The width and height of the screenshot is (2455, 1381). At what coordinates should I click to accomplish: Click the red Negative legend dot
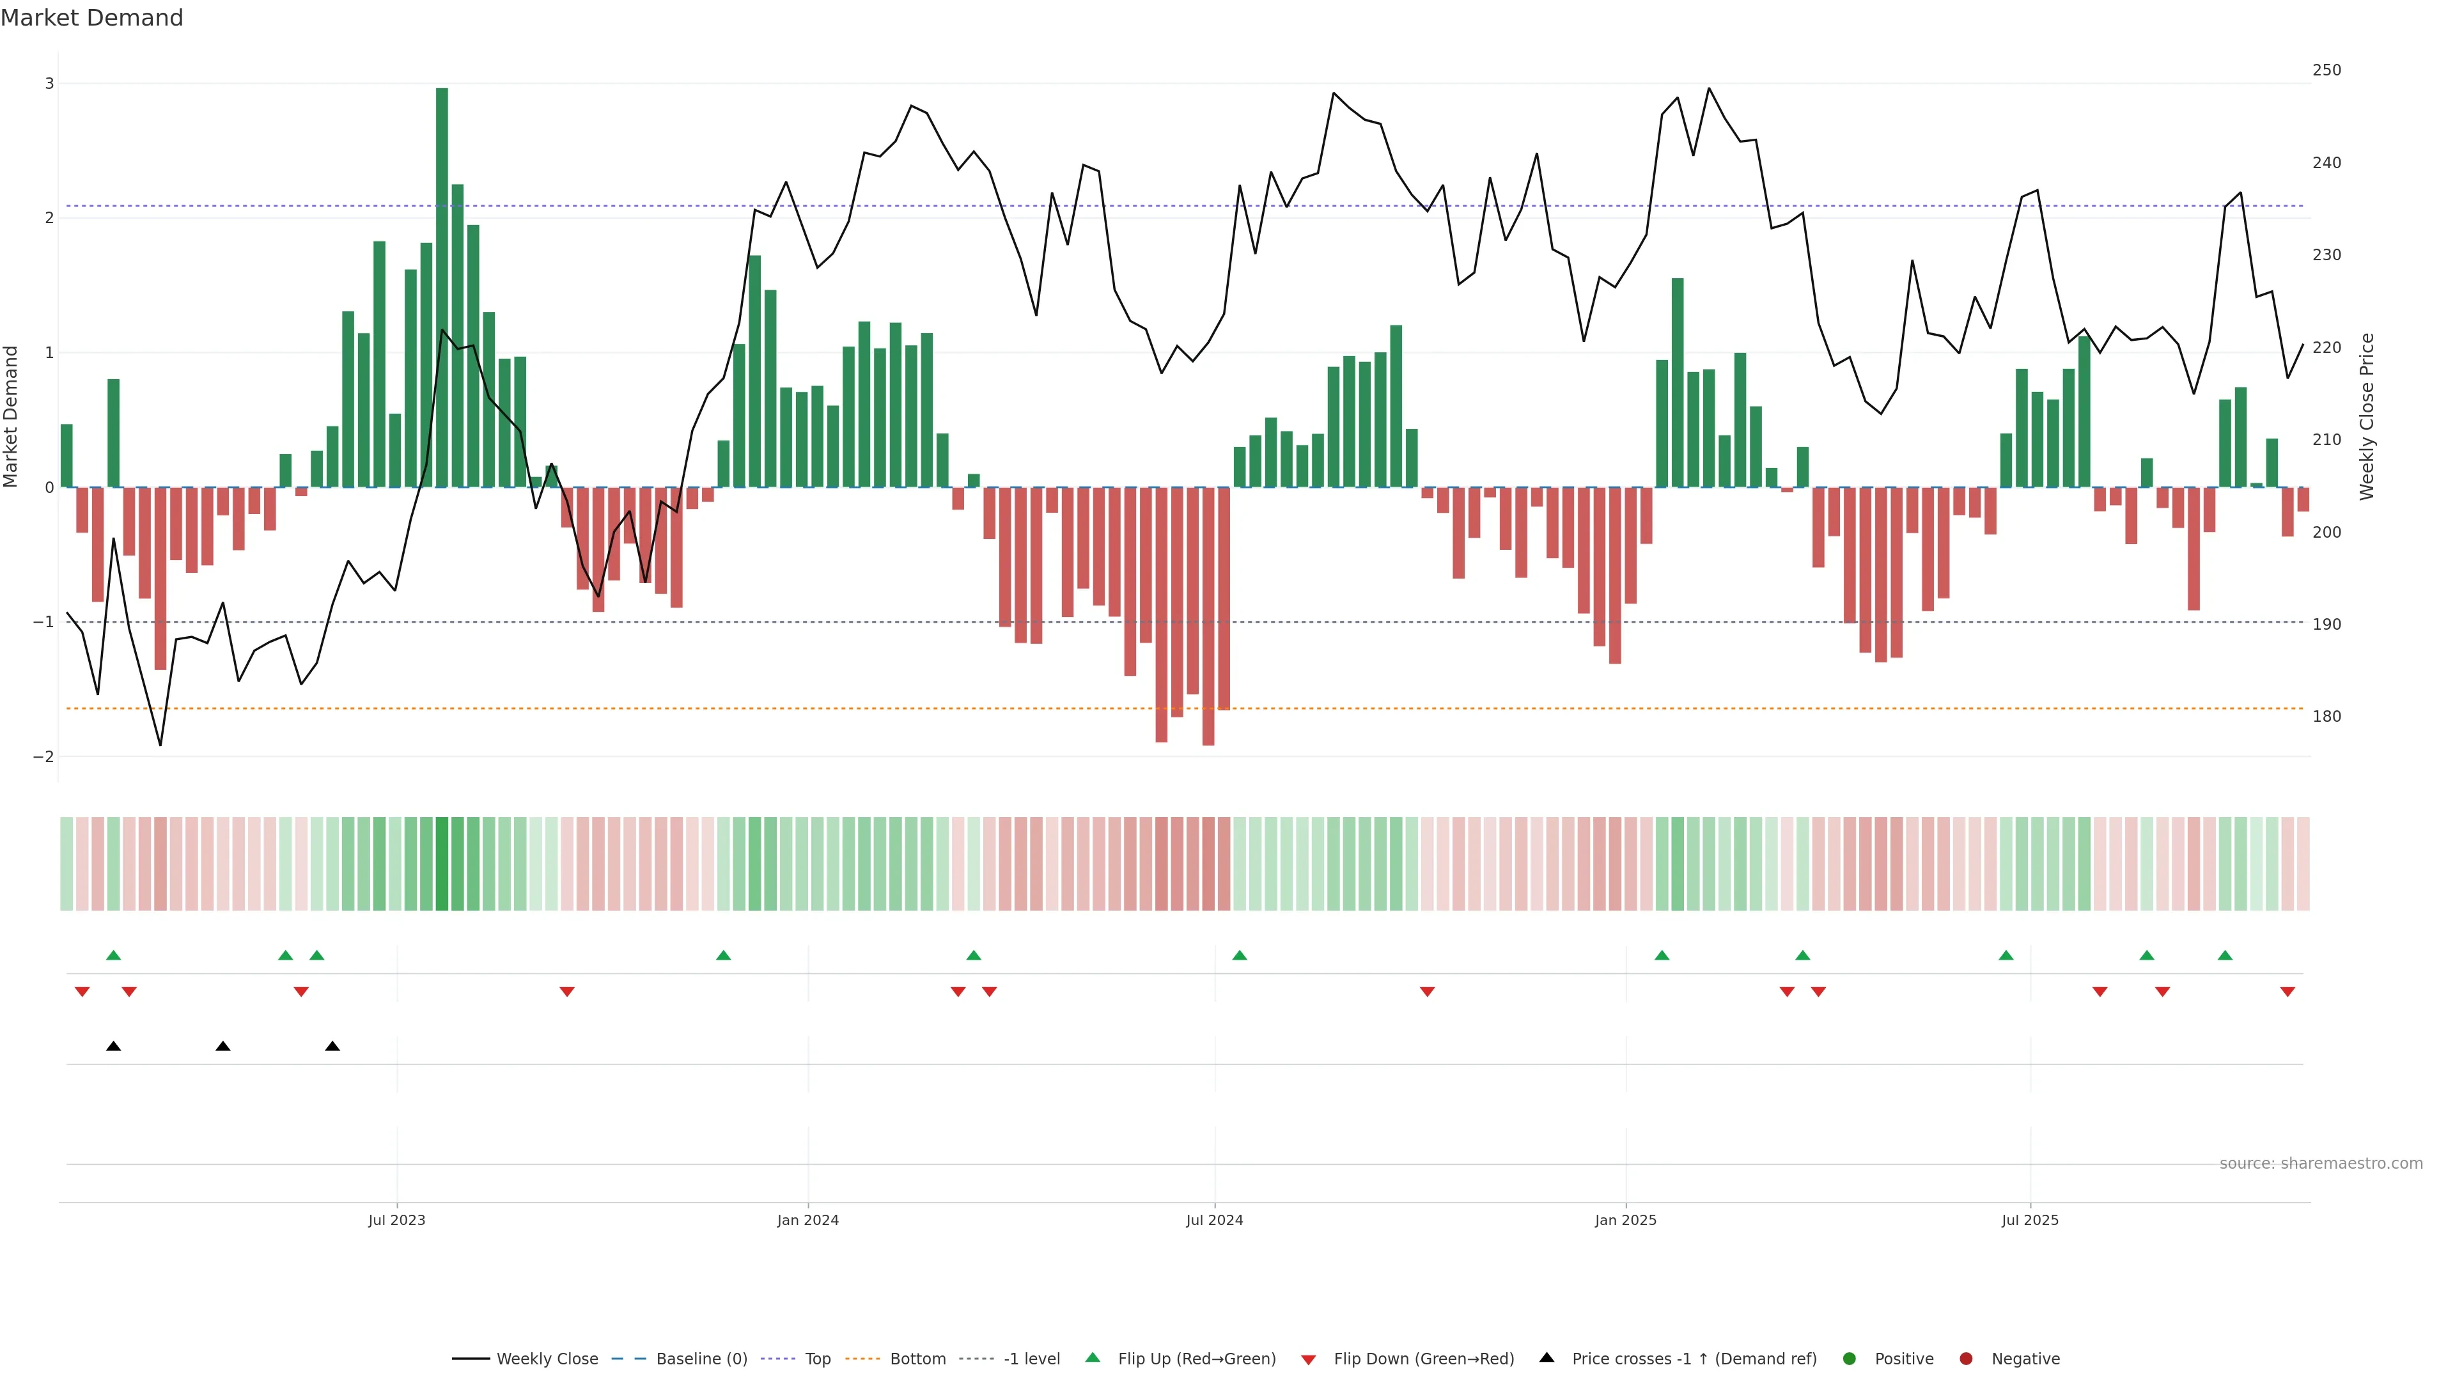[x=1966, y=1359]
